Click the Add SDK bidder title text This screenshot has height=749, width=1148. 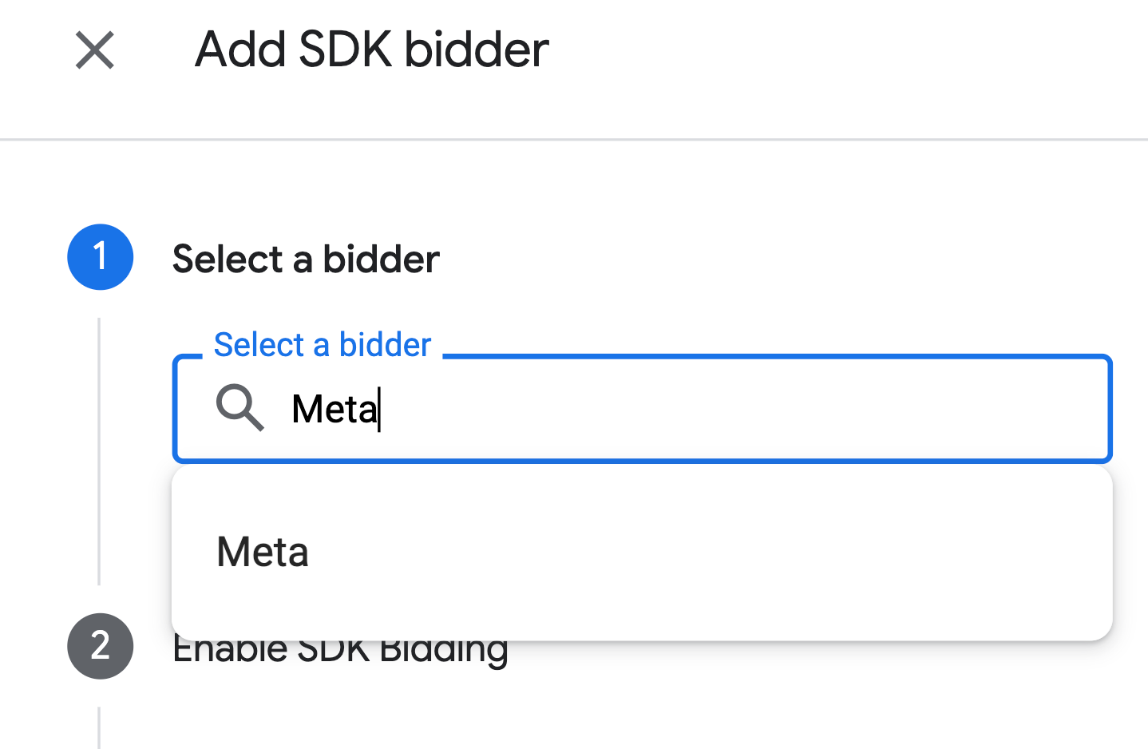(x=372, y=50)
